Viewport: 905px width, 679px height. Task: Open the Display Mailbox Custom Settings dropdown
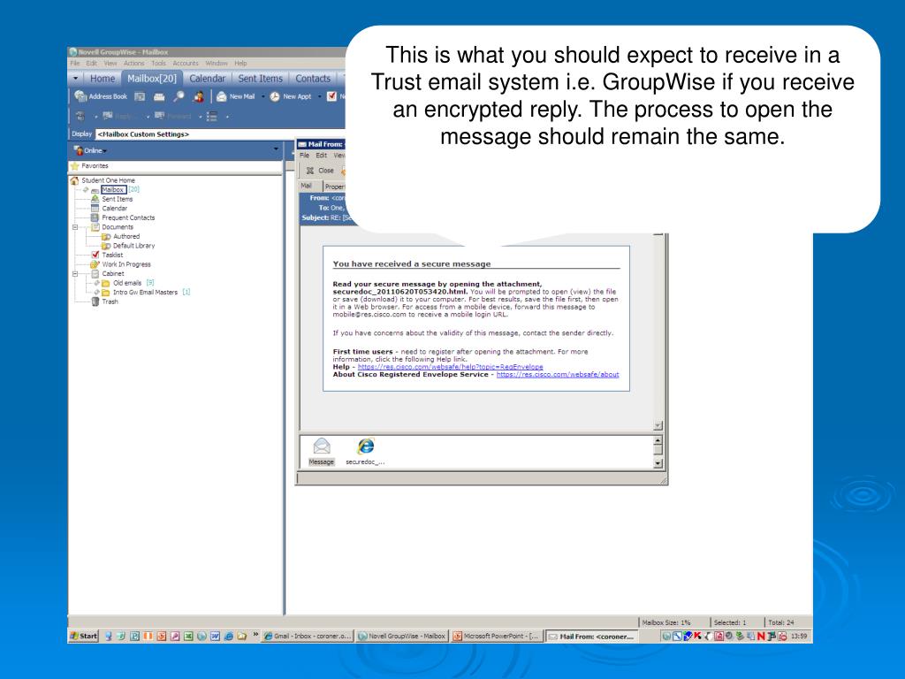218,134
